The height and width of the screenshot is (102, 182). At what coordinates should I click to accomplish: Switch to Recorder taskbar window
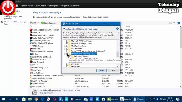pyautogui.click(x=126, y=99)
